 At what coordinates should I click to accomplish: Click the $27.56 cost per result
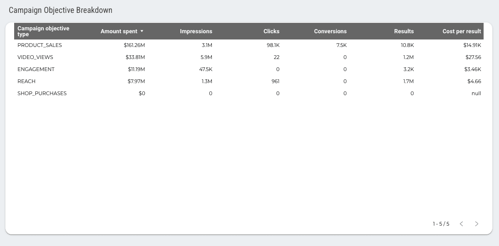click(473, 57)
